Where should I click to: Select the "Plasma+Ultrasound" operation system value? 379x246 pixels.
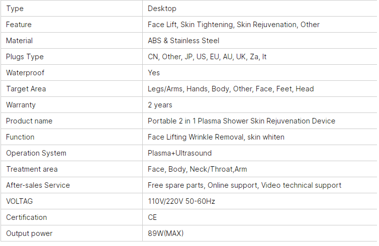179,153
